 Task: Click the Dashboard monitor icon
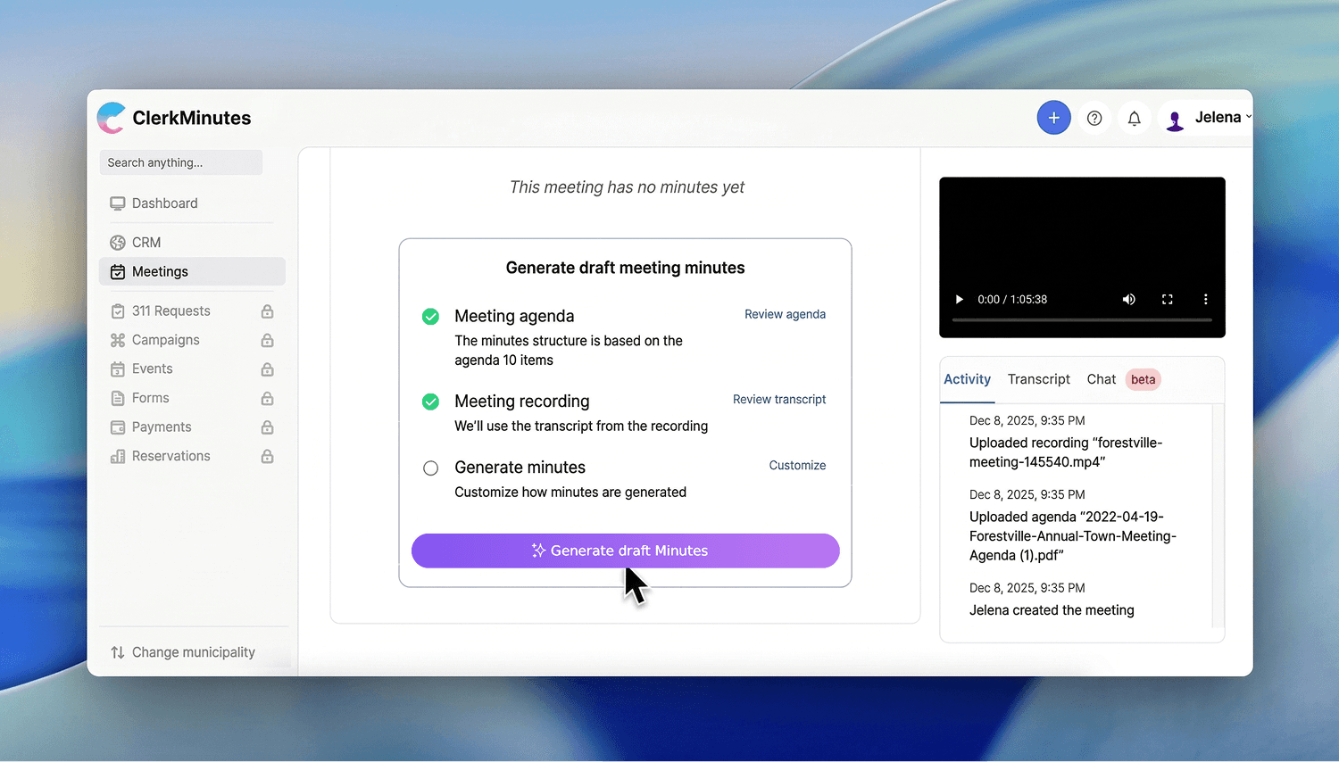(x=117, y=203)
